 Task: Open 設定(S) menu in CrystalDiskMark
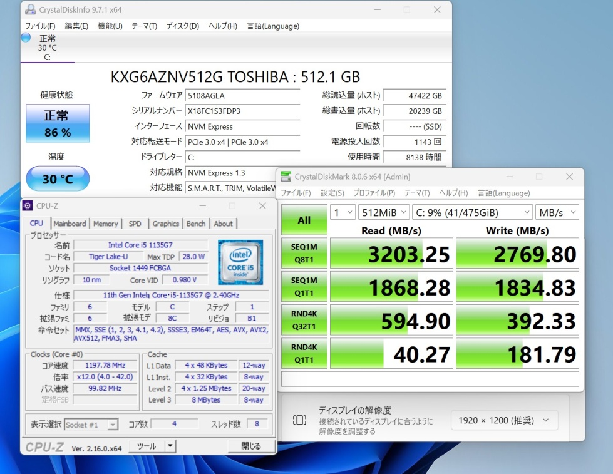point(332,193)
